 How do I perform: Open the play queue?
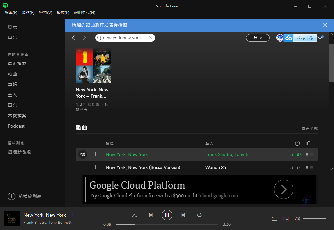coord(274,219)
